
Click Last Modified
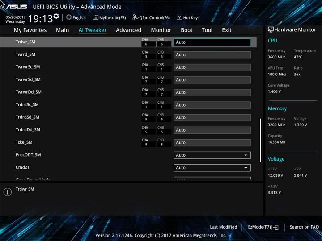click(x=224, y=227)
